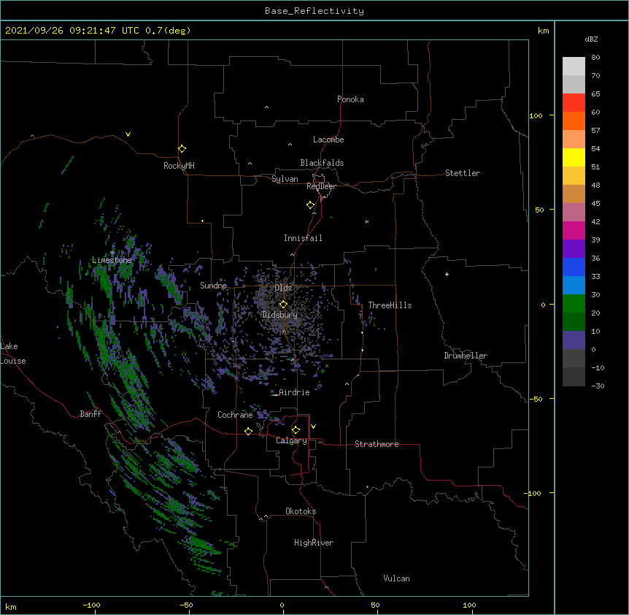Screen dimensions: 629x615
Task: Click the white plus marker north of Drumheller
Action: (x=447, y=274)
